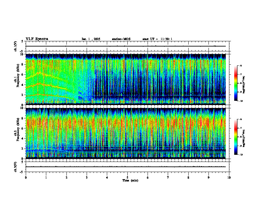
Task: Click the ch.2 color bar PSD unit label
Action: click(x=244, y=138)
